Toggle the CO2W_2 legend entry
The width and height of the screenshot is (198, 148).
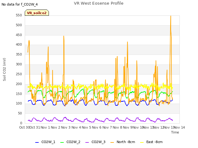(x=70, y=142)
